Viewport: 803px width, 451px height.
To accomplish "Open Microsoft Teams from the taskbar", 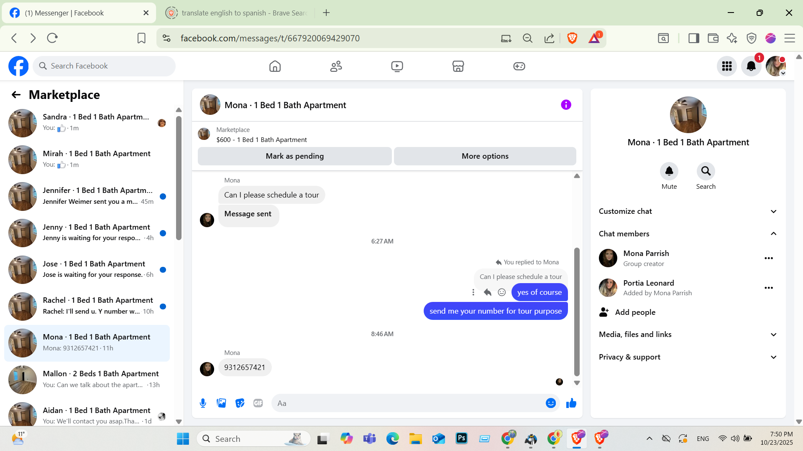I will 369,438.
